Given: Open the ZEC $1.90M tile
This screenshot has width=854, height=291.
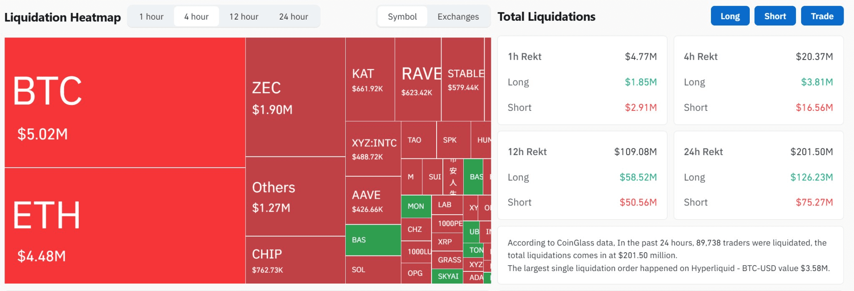Looking at the screenshot, I should 295,97.
